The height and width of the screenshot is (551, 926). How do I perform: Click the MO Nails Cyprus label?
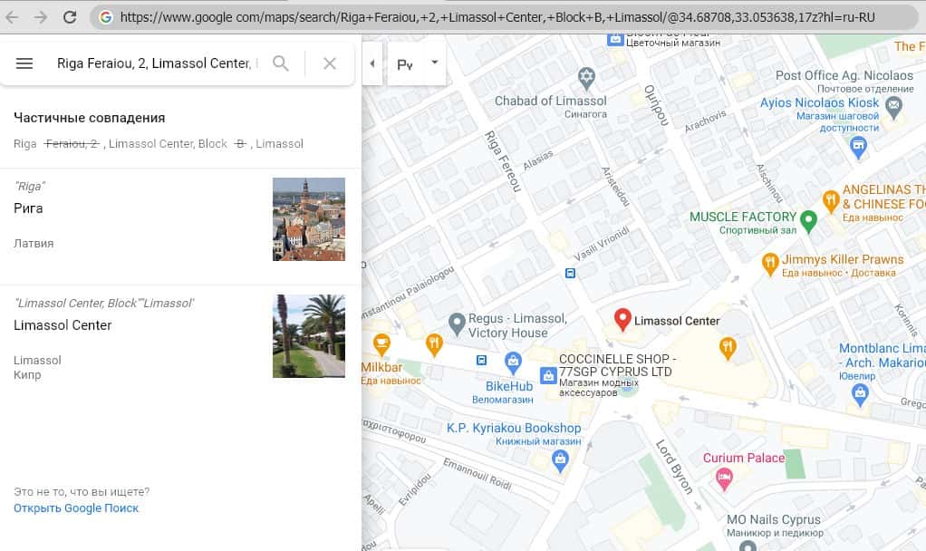(774, 519)
